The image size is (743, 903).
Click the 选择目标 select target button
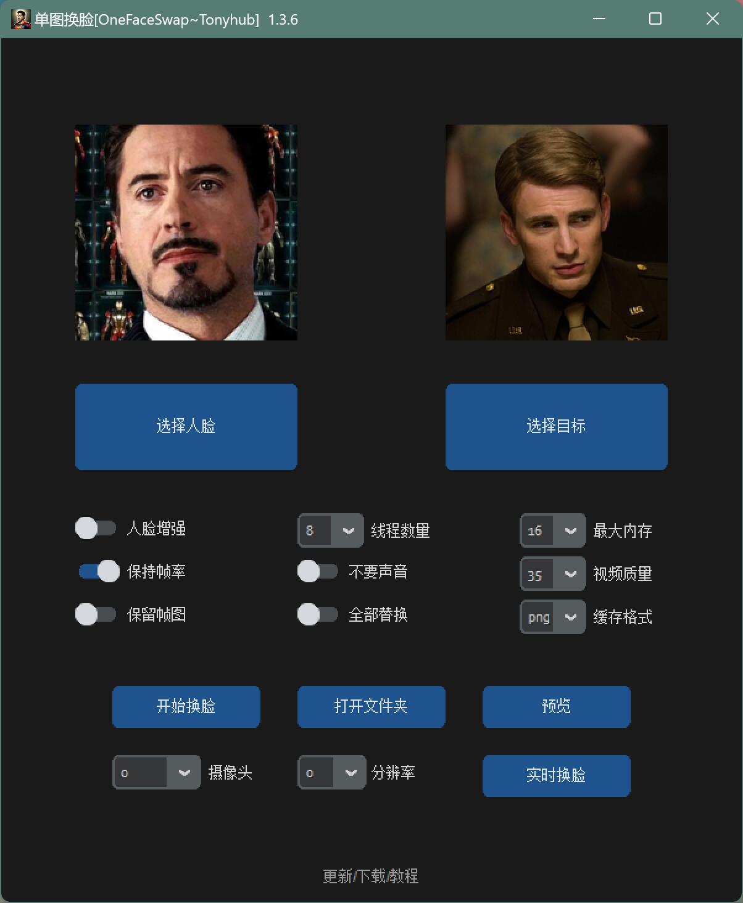pos(557,427)
